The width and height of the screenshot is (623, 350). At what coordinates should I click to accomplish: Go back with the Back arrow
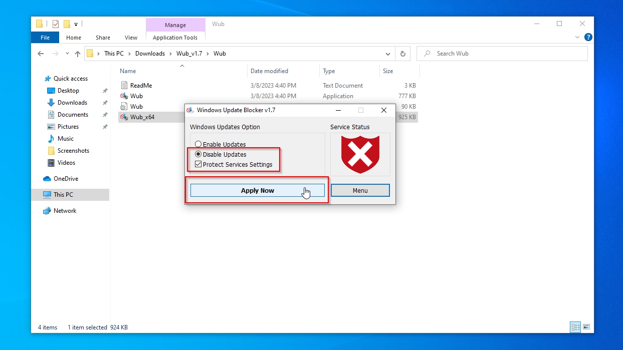click(41, 54)
